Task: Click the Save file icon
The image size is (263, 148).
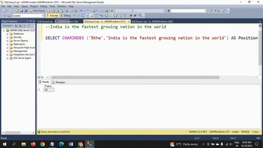Action: coord(22,11)
